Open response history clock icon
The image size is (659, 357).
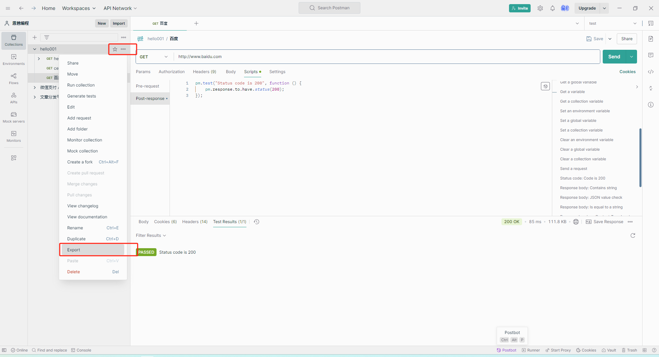pos(257,222)
